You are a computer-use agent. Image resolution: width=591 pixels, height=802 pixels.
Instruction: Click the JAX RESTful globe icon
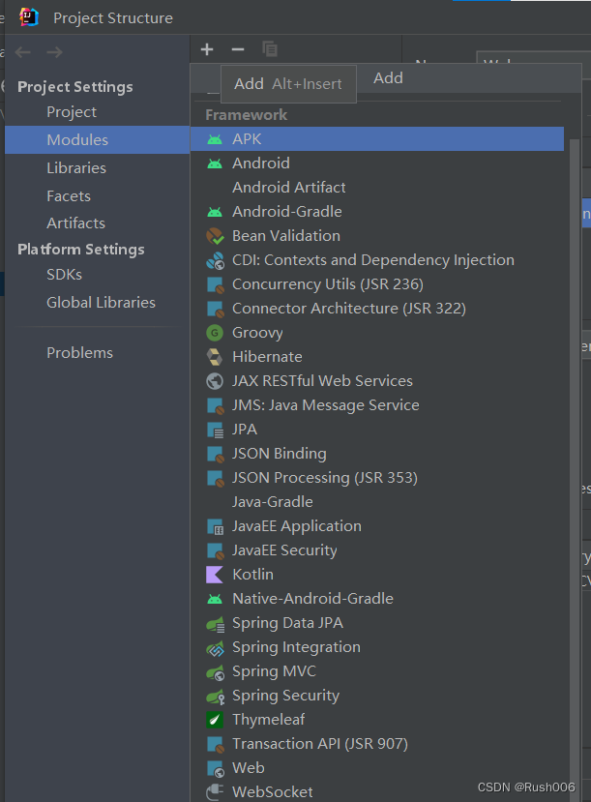click(215, 381)
